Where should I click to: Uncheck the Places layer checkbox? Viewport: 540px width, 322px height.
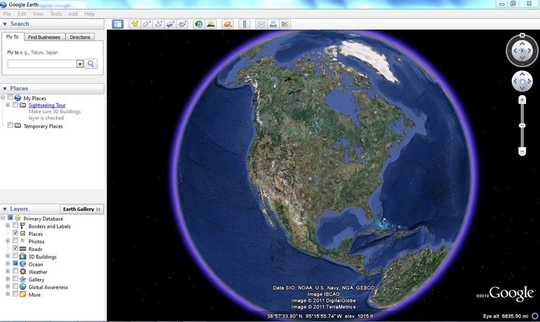(15, 233)
